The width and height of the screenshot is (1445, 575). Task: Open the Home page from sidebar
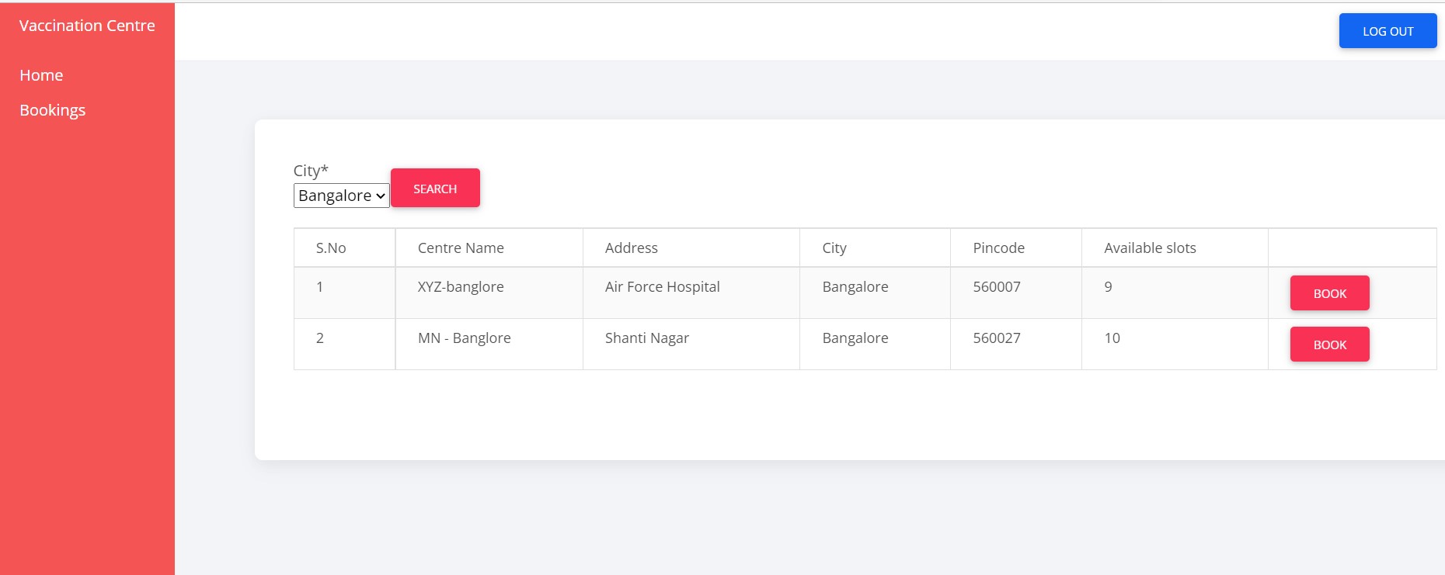tap(41, 74)
